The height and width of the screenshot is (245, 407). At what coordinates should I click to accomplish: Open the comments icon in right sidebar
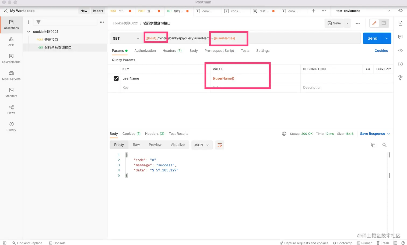[x=400, y=37]
